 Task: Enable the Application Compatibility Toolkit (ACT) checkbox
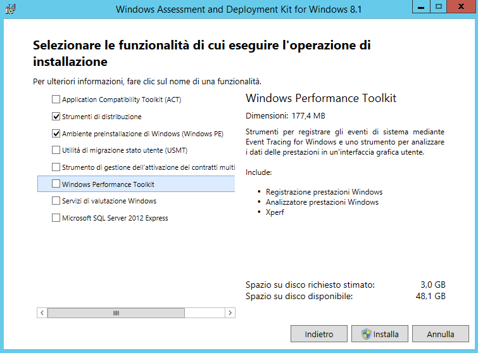point(56,99)
